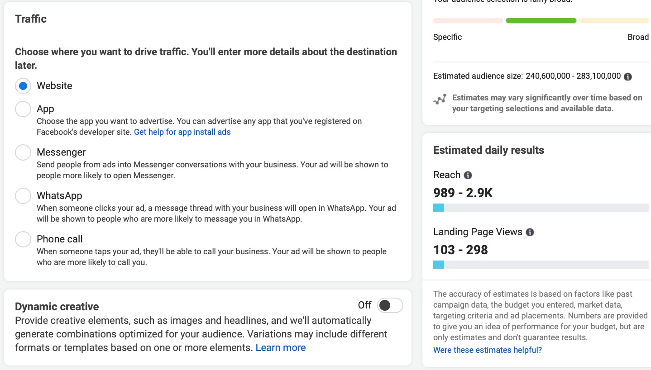
Task: Click the estimates trend graph icon
Action: (440, 100)
